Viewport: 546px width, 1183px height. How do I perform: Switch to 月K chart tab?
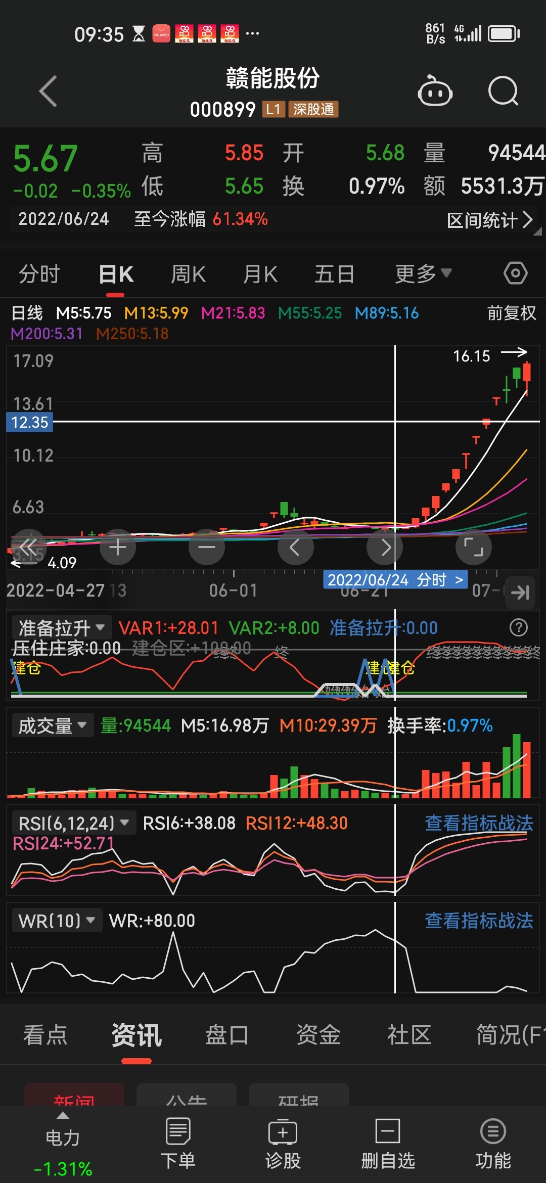point(260,274)
